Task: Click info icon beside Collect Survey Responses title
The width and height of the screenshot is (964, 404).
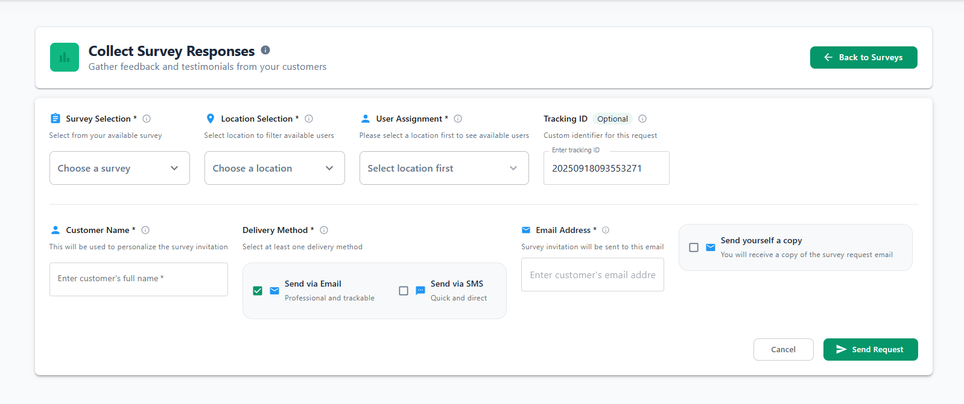Action: (265, 50)
